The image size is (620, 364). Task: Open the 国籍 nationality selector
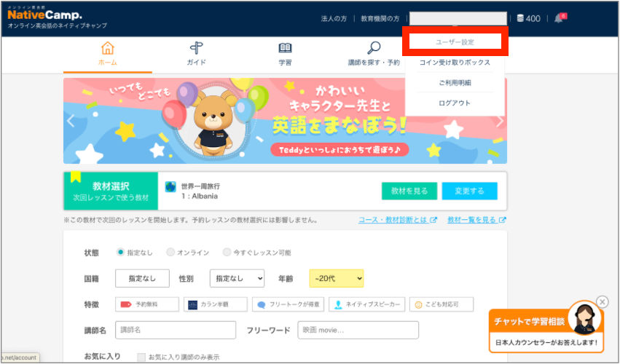tap(142, 278)
